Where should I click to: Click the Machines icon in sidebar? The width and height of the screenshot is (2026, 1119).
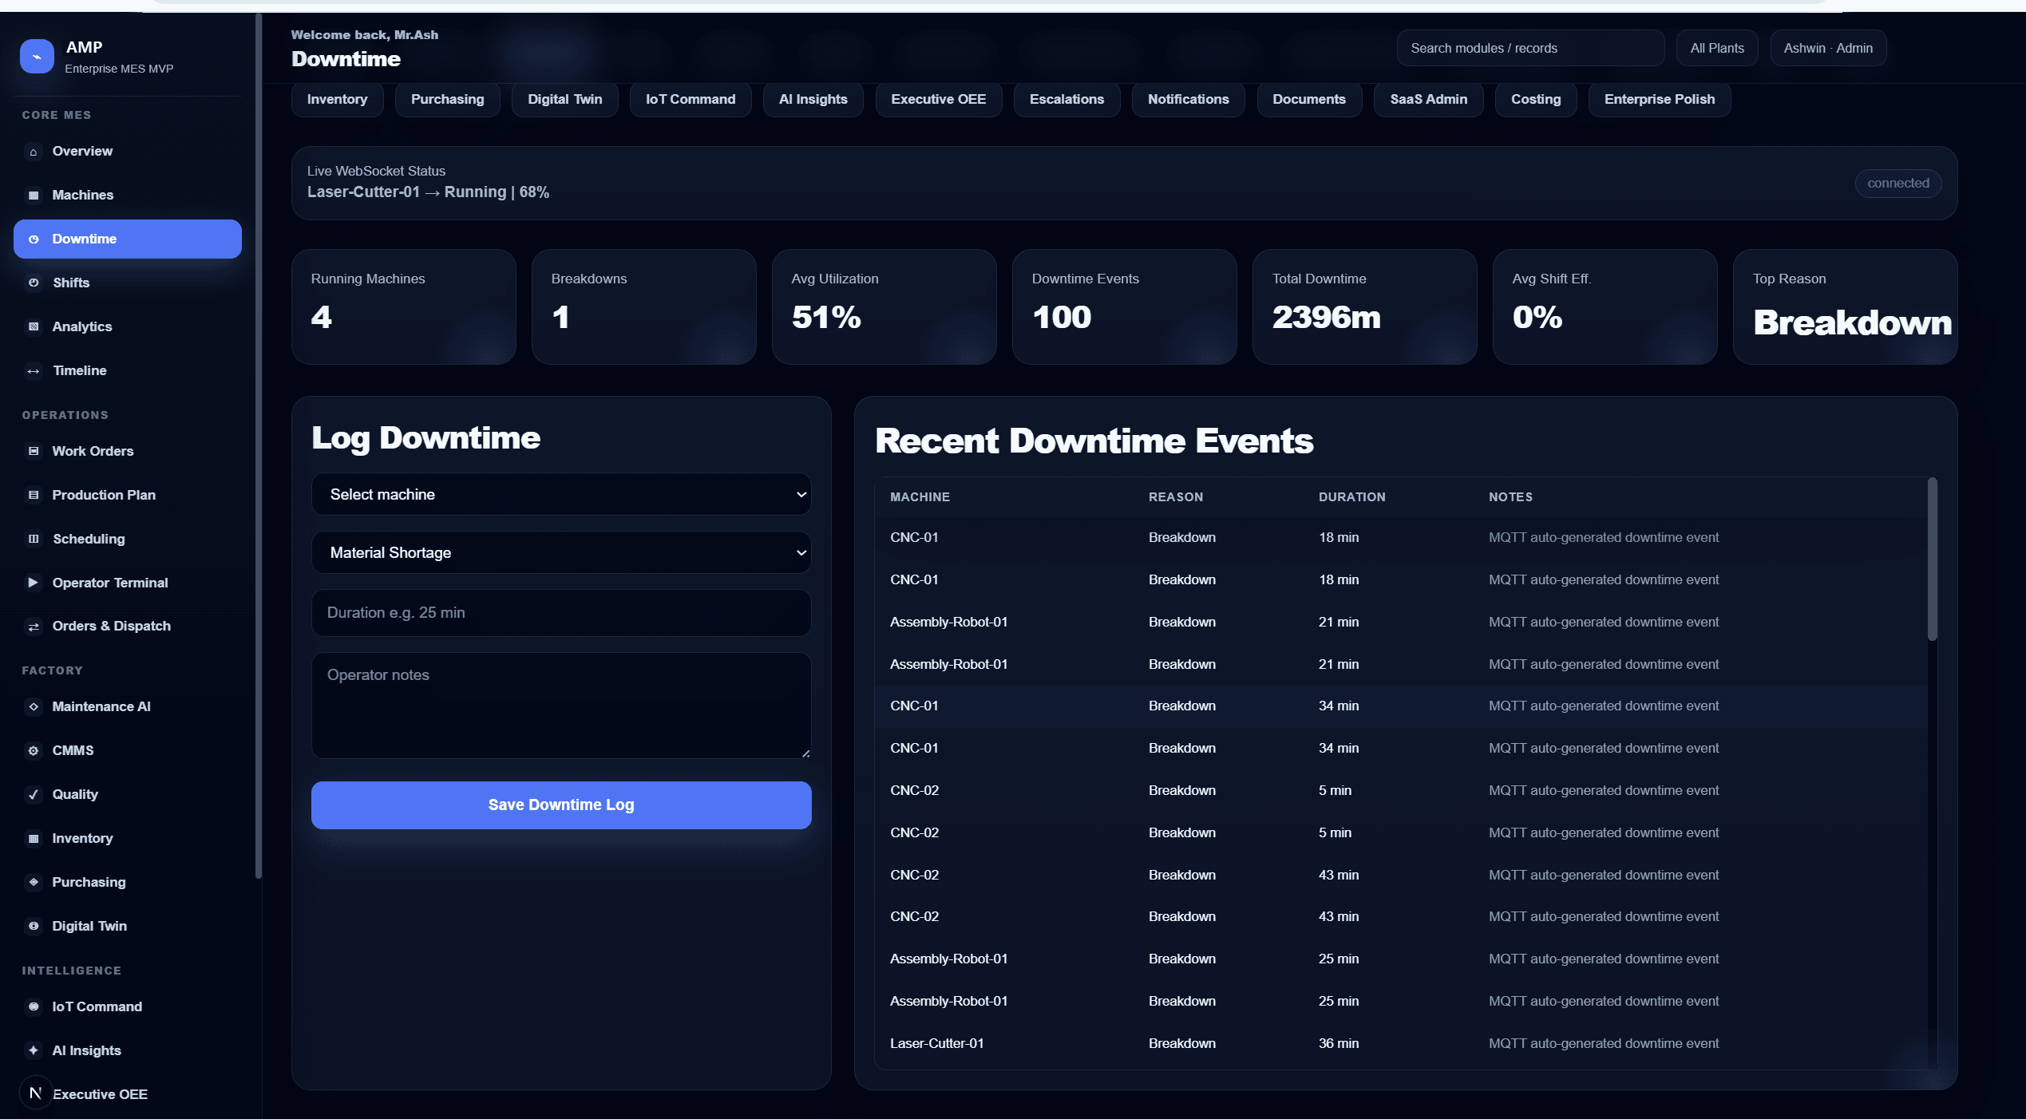[34, 196]
